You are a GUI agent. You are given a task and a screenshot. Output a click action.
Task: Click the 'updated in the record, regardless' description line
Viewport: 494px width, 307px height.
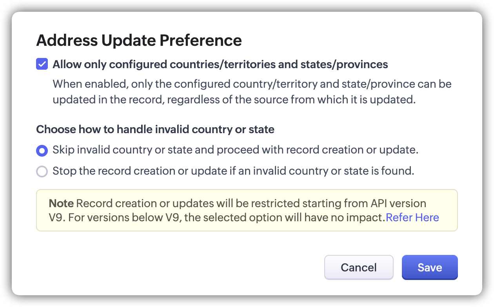234,99
